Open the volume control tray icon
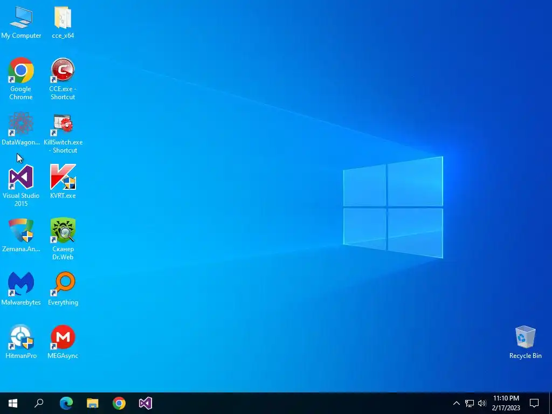The width and height of the screenshot is (552, 414). click(x=482, y=403)
